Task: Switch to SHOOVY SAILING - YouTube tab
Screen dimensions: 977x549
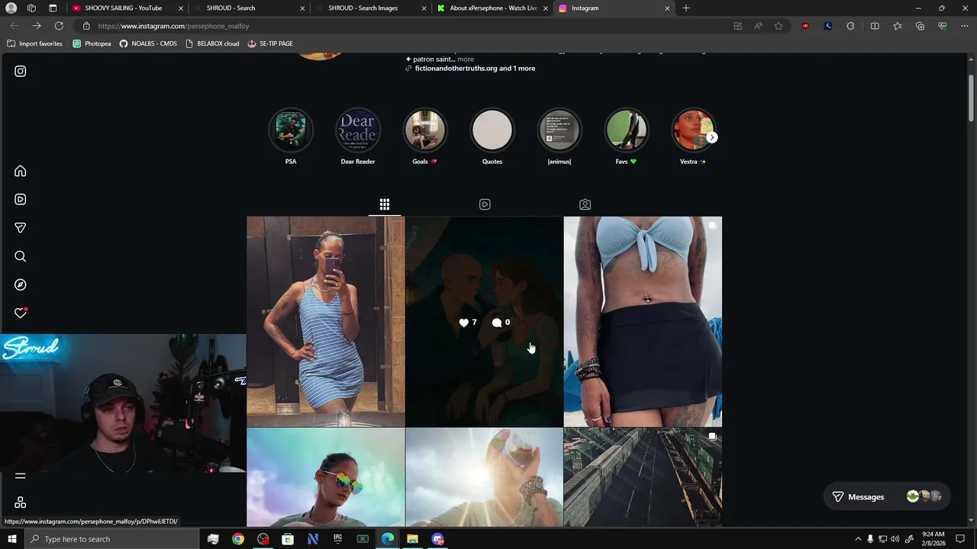Action: [x=124, y=8]
